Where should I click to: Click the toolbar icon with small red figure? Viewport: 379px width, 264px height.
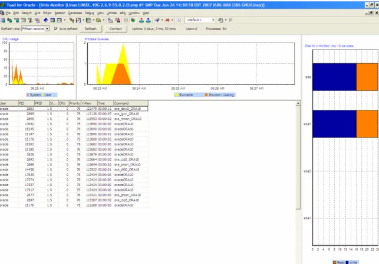tap(117, 20)
